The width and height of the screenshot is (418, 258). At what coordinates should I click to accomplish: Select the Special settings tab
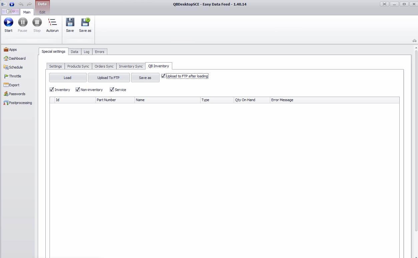[53, 52]
